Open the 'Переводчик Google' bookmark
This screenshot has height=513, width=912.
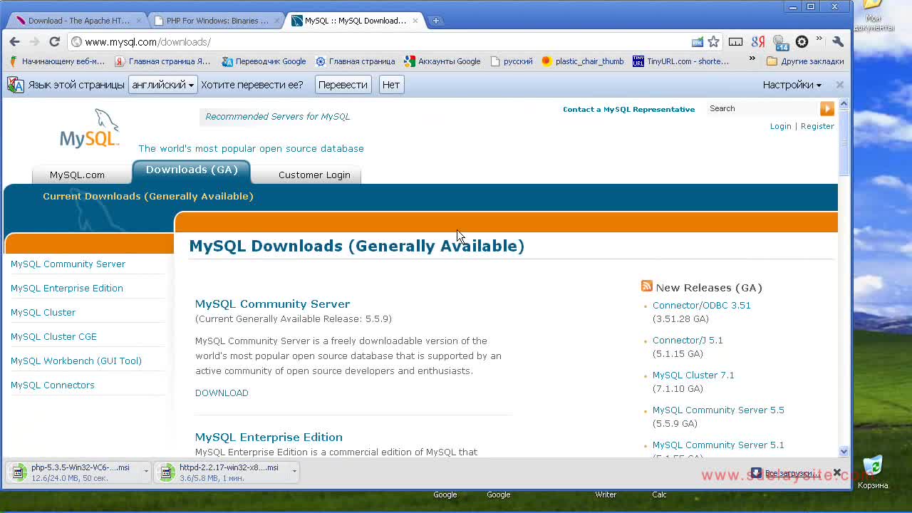tap(264, 61)
